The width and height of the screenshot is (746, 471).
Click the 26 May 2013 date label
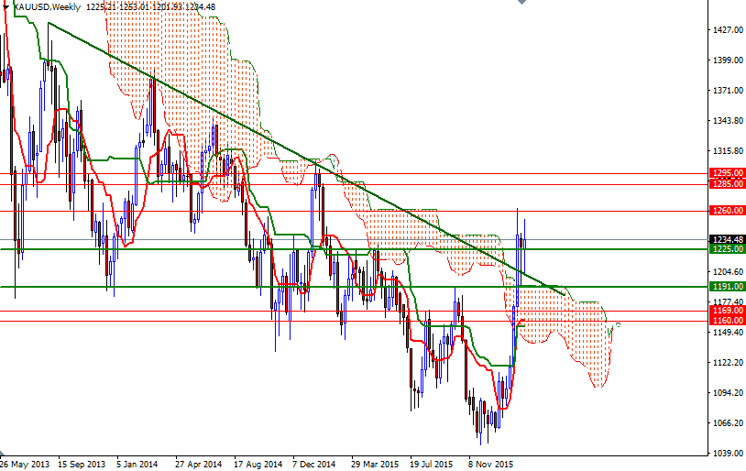point(24,464)
